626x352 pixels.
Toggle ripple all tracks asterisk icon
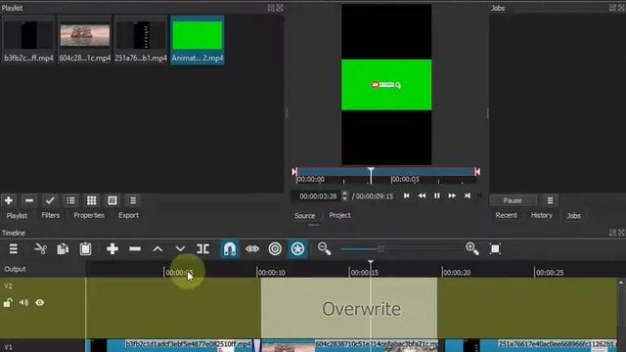(297, 249)
